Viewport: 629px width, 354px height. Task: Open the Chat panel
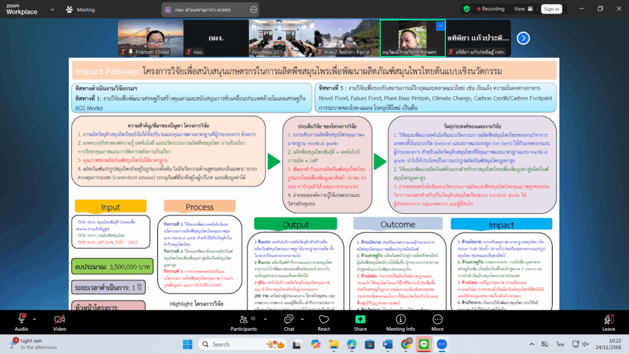click(289, 321)
